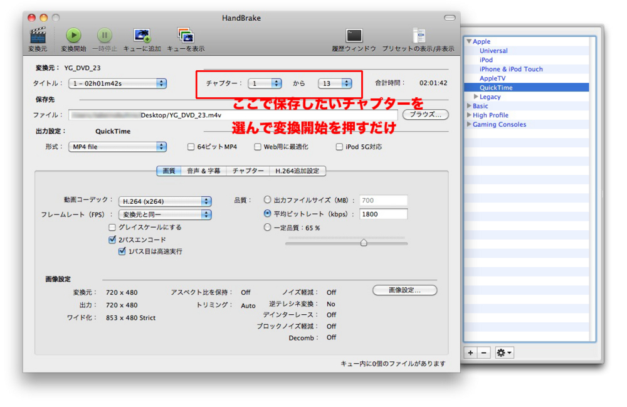Add job with キューに追加 icon
Viewport: 627px width, 407px height.
coord(142,35)
